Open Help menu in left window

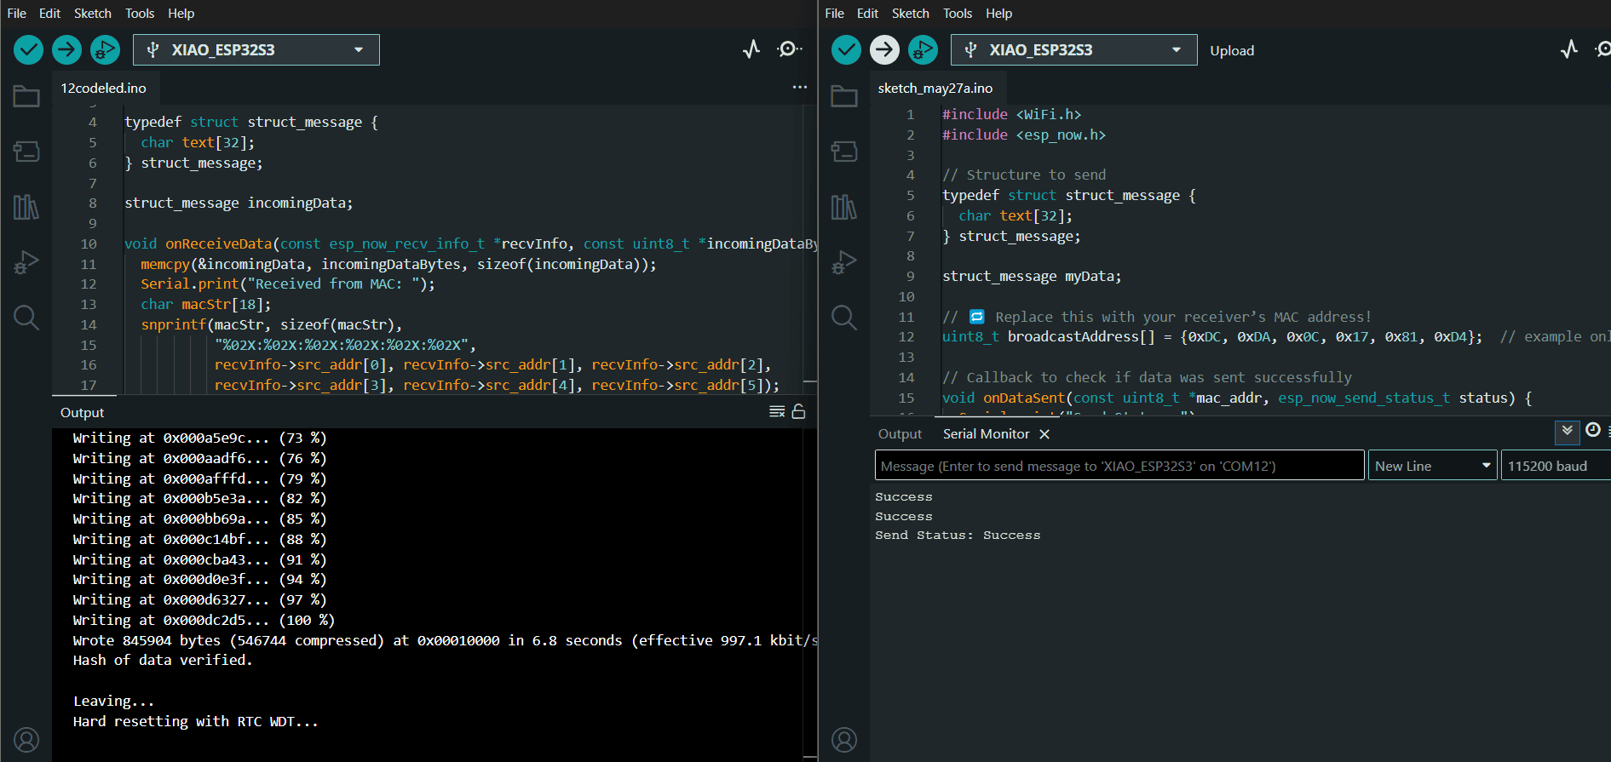click(181, 14)
